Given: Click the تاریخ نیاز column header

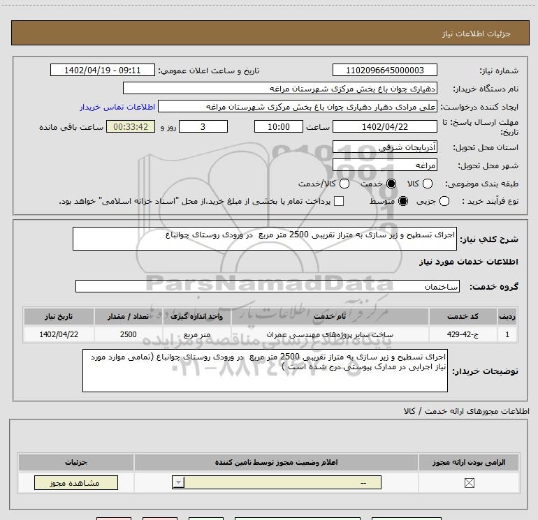Looking at the screenshot, I should pyautogui.click(x=59, y=316).
